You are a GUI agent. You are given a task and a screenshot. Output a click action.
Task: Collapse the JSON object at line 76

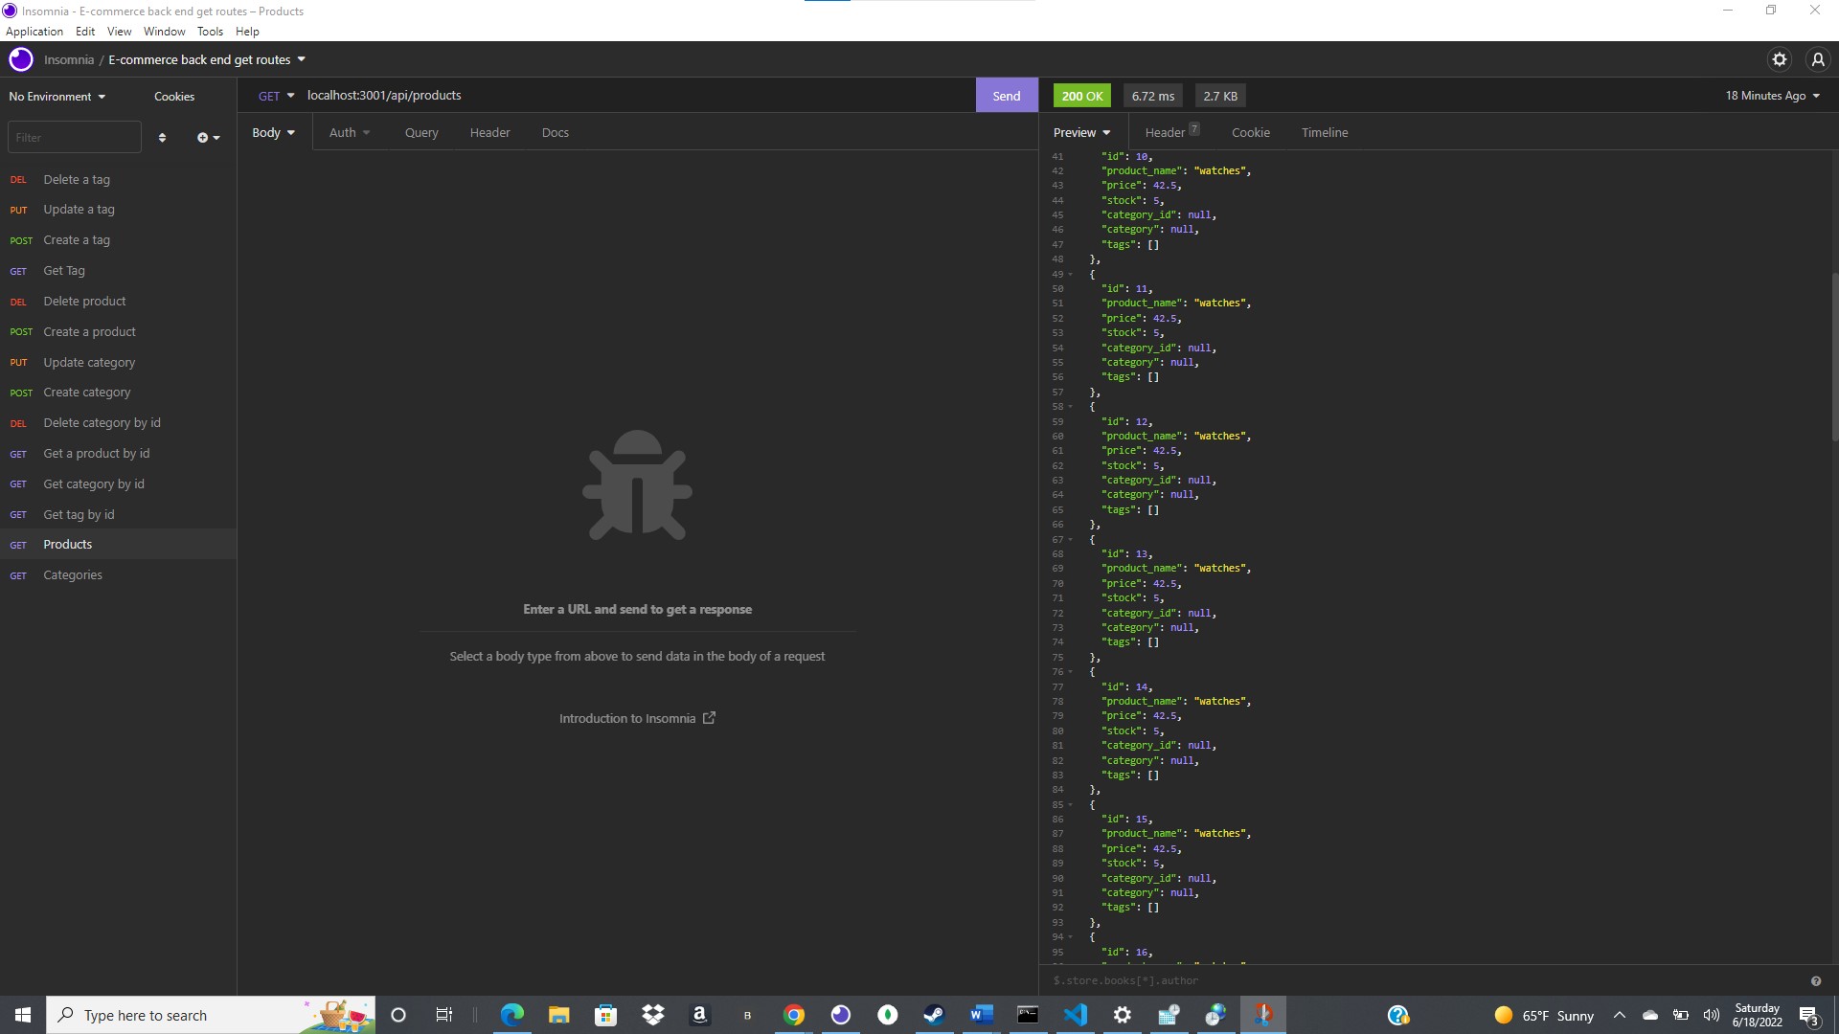point(1070,672)
